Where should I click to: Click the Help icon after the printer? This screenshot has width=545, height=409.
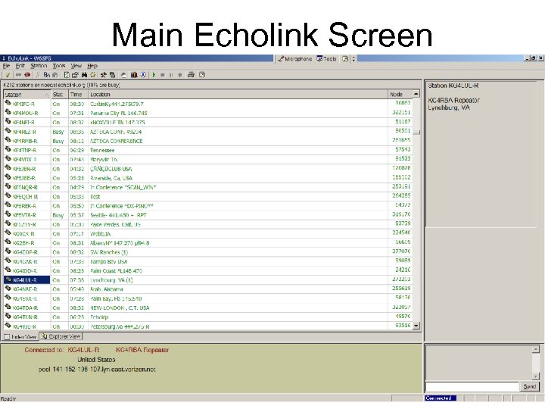(202, 75)
